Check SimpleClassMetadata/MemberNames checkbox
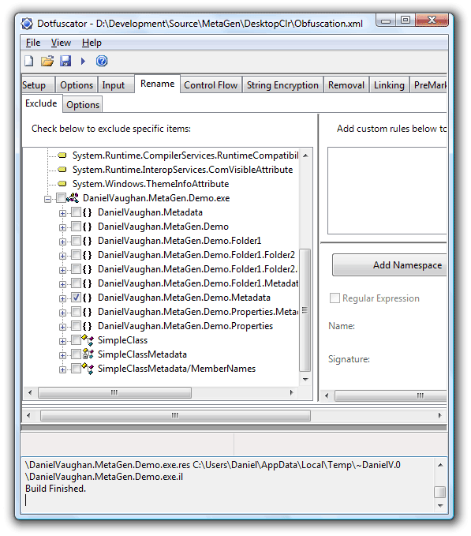The width and height of the screenshot is (471, 536). [76, 369]
